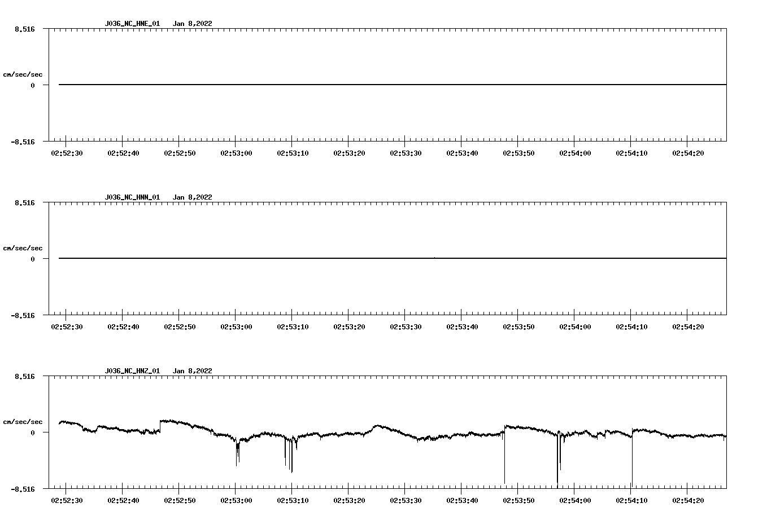
Task: Click the 8.516 maximum label on HNE plot
Action: pos(25,29)
